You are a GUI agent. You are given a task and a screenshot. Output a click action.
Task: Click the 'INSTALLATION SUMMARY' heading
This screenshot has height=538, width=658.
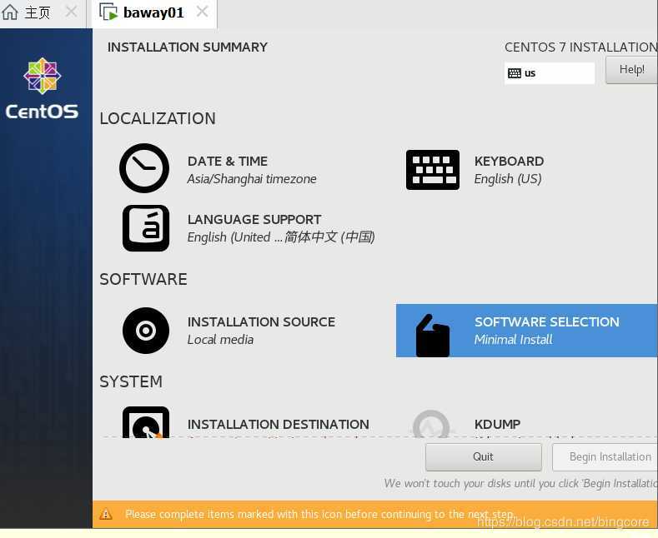[187, 47]
